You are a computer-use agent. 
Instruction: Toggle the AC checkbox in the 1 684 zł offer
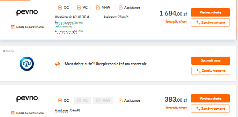pyautogui.click(x=79, y=8)
